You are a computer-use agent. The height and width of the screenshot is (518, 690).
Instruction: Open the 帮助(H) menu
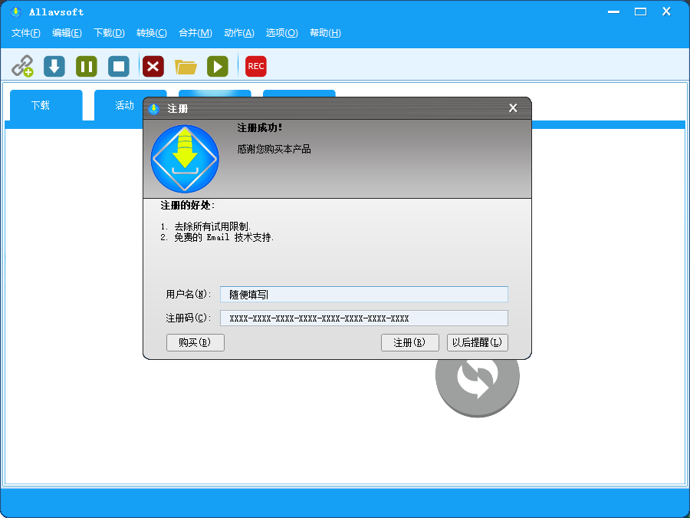[x=325, y=33]
